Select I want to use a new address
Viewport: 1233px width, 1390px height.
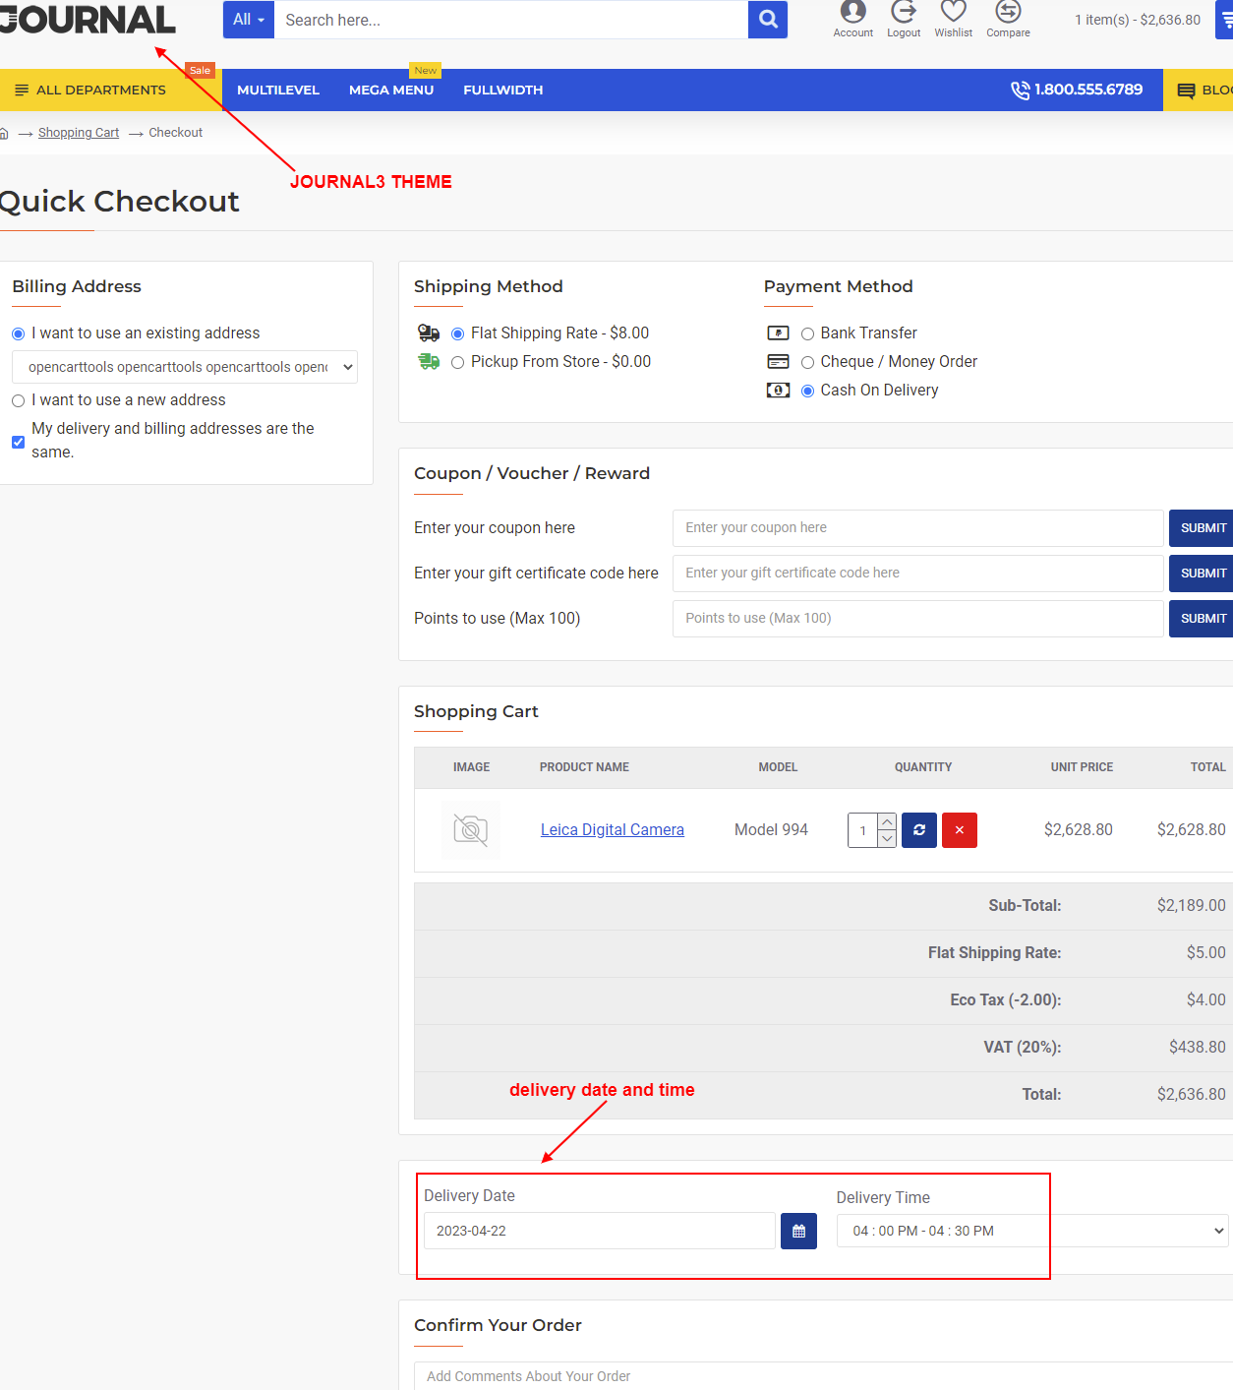tap(19, 400)
